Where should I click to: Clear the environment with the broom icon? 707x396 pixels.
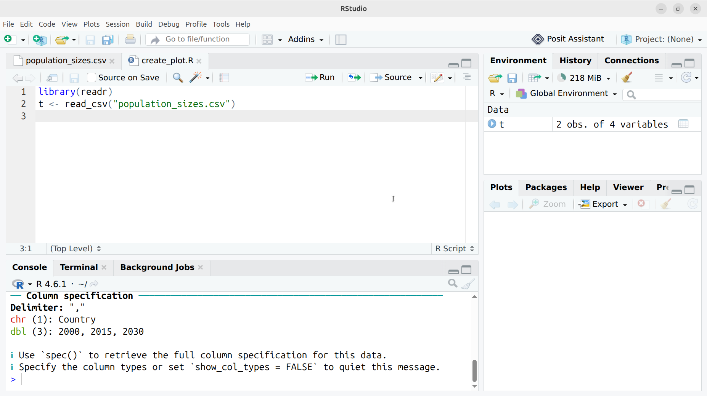tap(627, 78)
